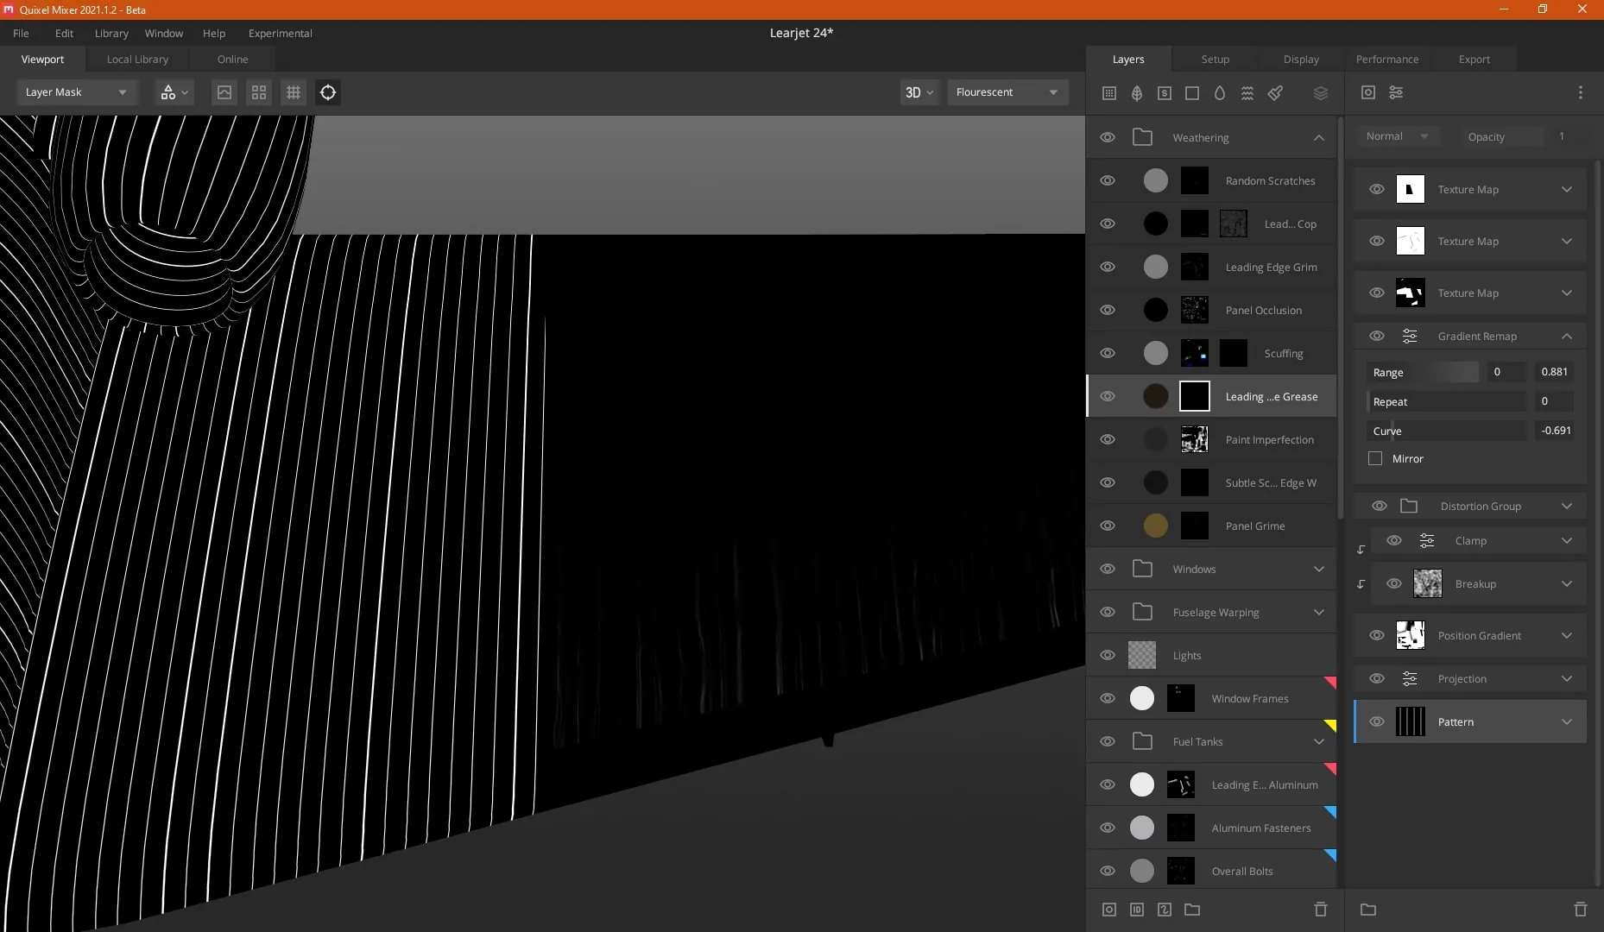Expand the Fuel Tanks folder
Viewport: 1604px width, 932px height.
[x=1319, y=741]
